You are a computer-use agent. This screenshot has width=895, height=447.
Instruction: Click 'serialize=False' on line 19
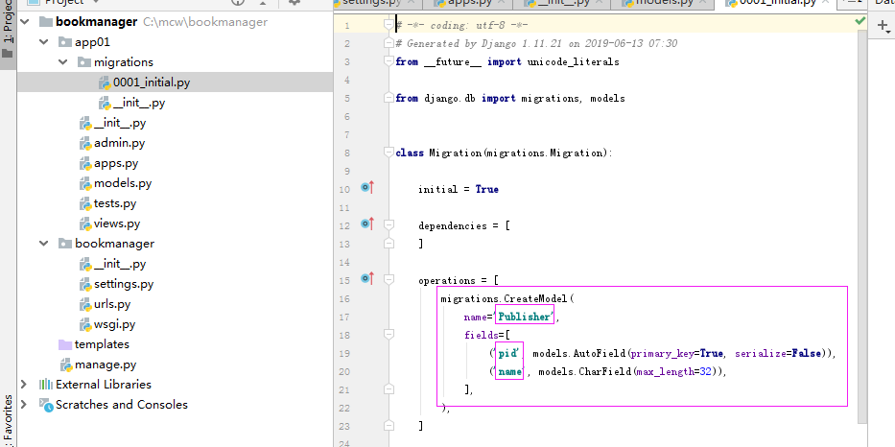point(778,354)
